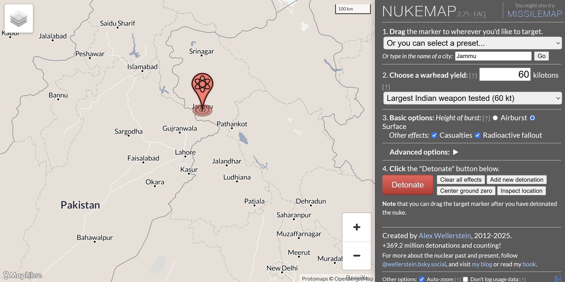Click the Jalandhar city label
The width and height of the screenshot is (565, 282).
pos(227,161)
